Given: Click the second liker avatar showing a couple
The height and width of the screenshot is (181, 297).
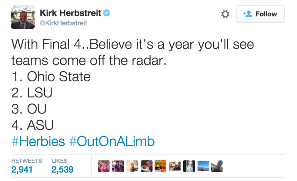Looking at the screenshot, I should tap(118, 166).
